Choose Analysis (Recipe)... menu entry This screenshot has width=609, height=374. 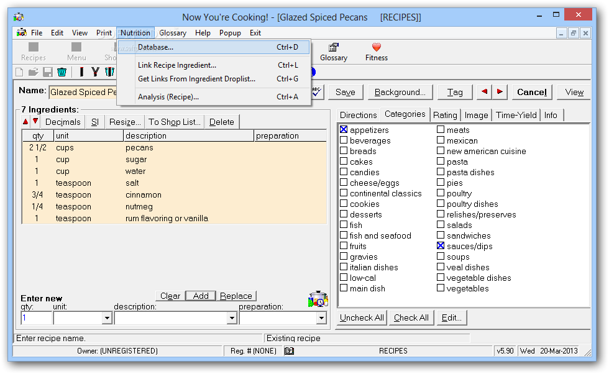[214, 97]
